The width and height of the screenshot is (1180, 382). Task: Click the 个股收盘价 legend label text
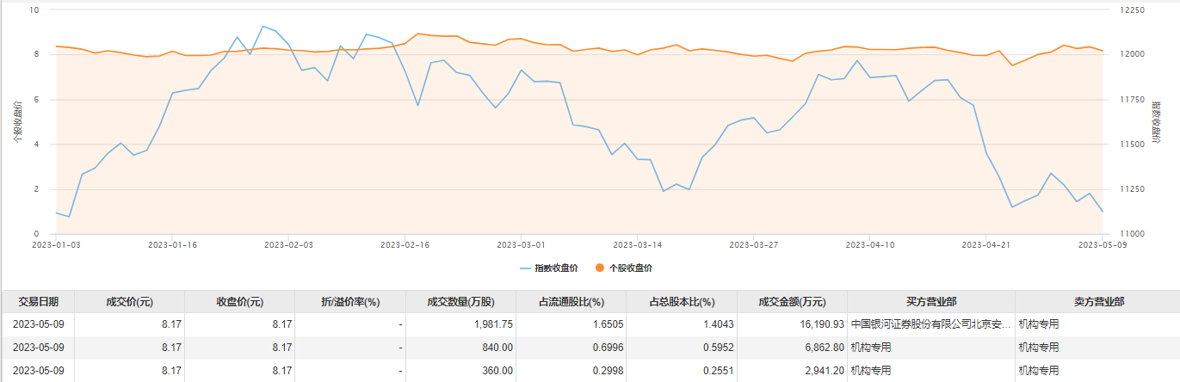pos(630,268)
